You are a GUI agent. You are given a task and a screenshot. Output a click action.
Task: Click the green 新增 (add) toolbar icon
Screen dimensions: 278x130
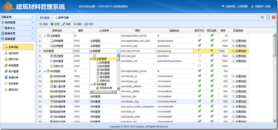(52, 24)
